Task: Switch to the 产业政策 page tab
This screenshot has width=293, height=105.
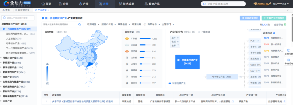Action: [x=41, y=10]
